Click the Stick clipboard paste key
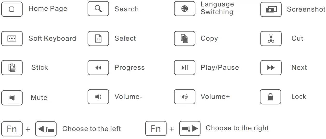The width and height of the screenshot is (326, 139). pyautogui.click(x=12, y=68)
